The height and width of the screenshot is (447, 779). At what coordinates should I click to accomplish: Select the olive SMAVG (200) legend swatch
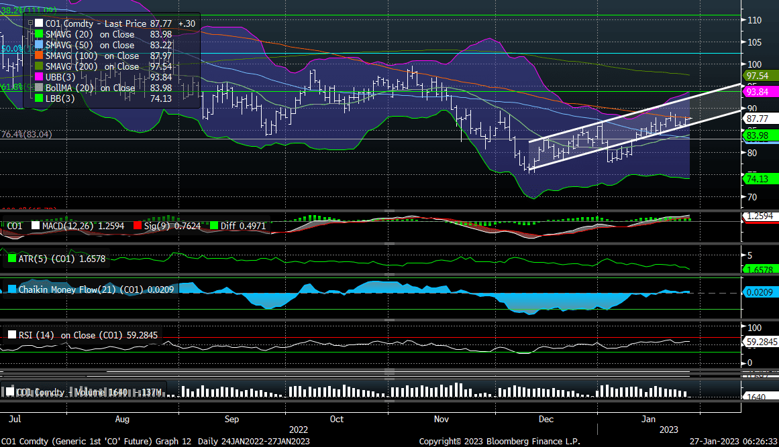coord(39,66)
